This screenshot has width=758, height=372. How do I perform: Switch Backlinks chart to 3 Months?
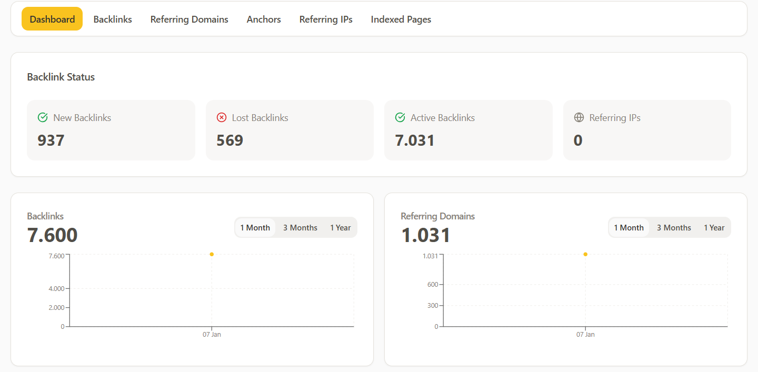click(x=300, y=227)
